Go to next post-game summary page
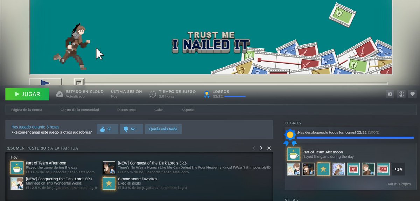 (x=261, y=148)
